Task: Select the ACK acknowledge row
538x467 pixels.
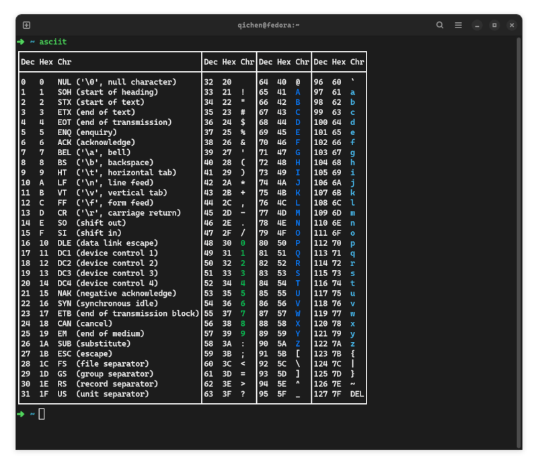Action: click(x=78, y=142)
